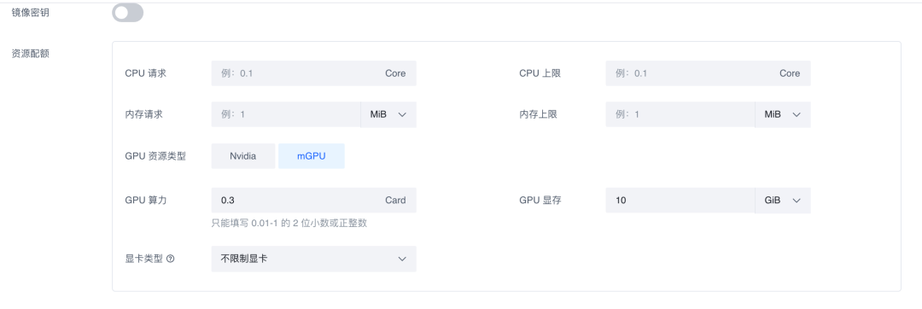The image size is (922, 309).
Task: Focus the CPU 请求 input field
Action: point(313,73)
